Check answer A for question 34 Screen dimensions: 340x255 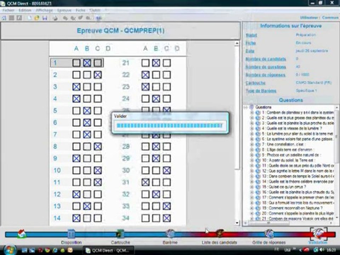tap(145, 218)
